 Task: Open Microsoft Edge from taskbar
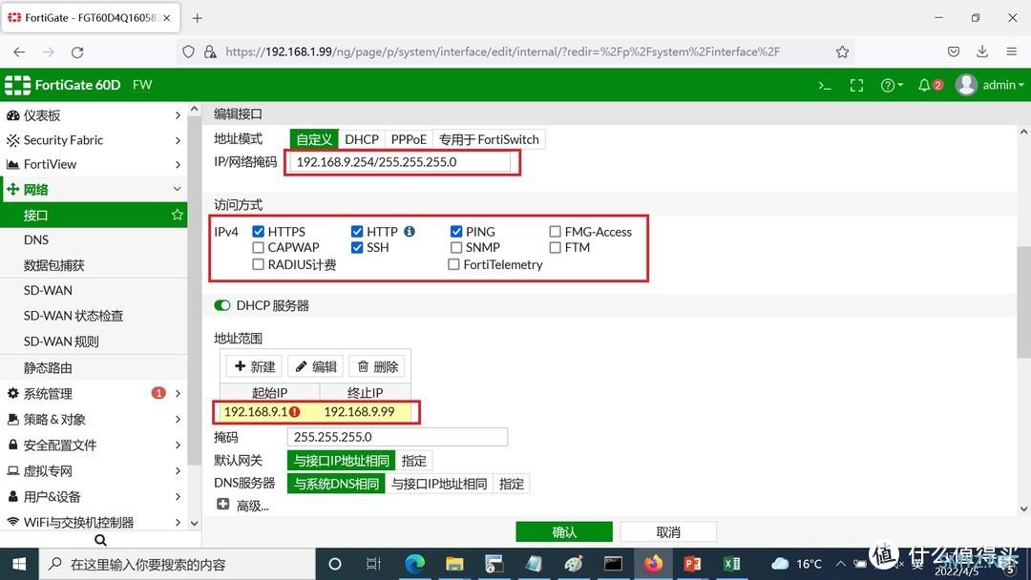(414, 564)
